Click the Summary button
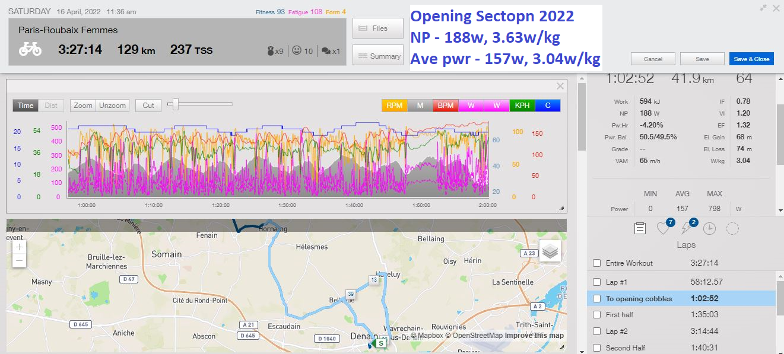784x354 pixels. pyautogui.click(x=378, y=56)
